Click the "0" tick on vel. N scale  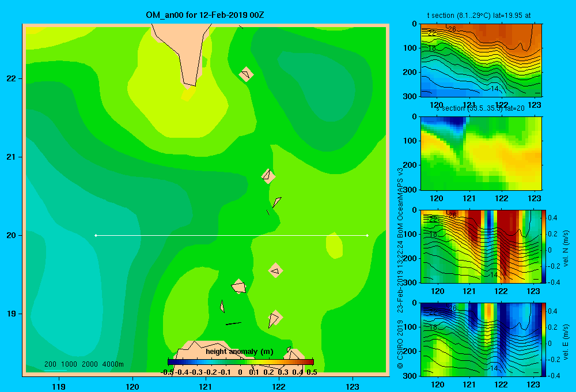[x=550, y=250]
